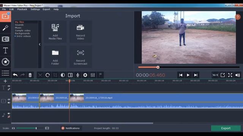Screen dimensions: 243x136
Task: Select the My files category
Action: pyautogui.click(x=19, y=22)
